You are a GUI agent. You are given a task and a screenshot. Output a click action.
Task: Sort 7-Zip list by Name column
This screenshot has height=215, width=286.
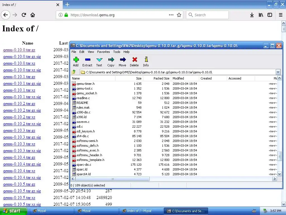(93, 78)
